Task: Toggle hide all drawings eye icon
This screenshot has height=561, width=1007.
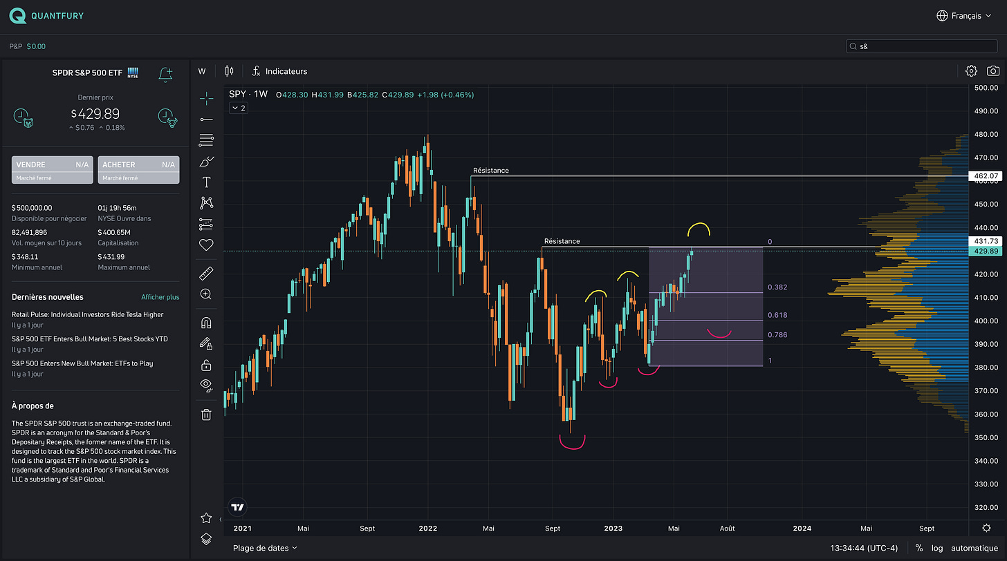Action: (x=206, y=386)
